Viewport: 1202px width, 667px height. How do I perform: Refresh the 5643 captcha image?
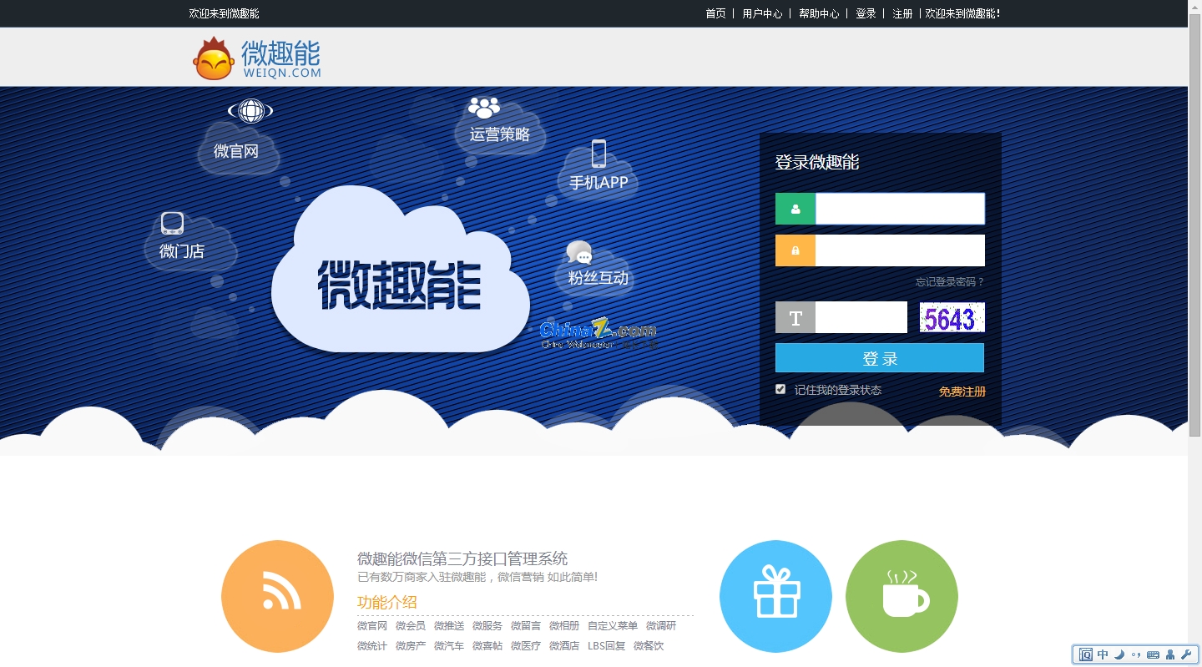click(x=952, y=318)
